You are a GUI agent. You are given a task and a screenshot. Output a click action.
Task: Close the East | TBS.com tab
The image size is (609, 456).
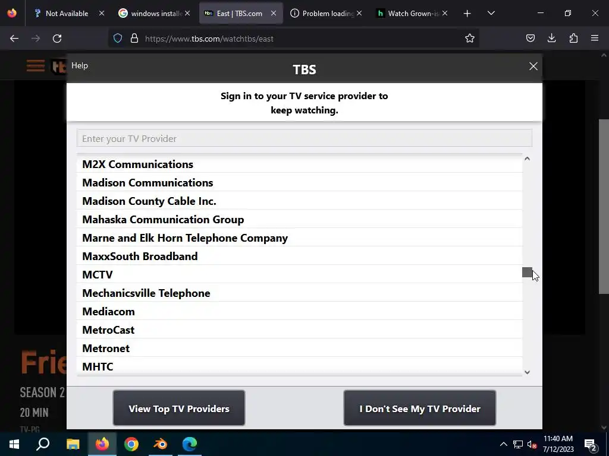tap(274, 14)
